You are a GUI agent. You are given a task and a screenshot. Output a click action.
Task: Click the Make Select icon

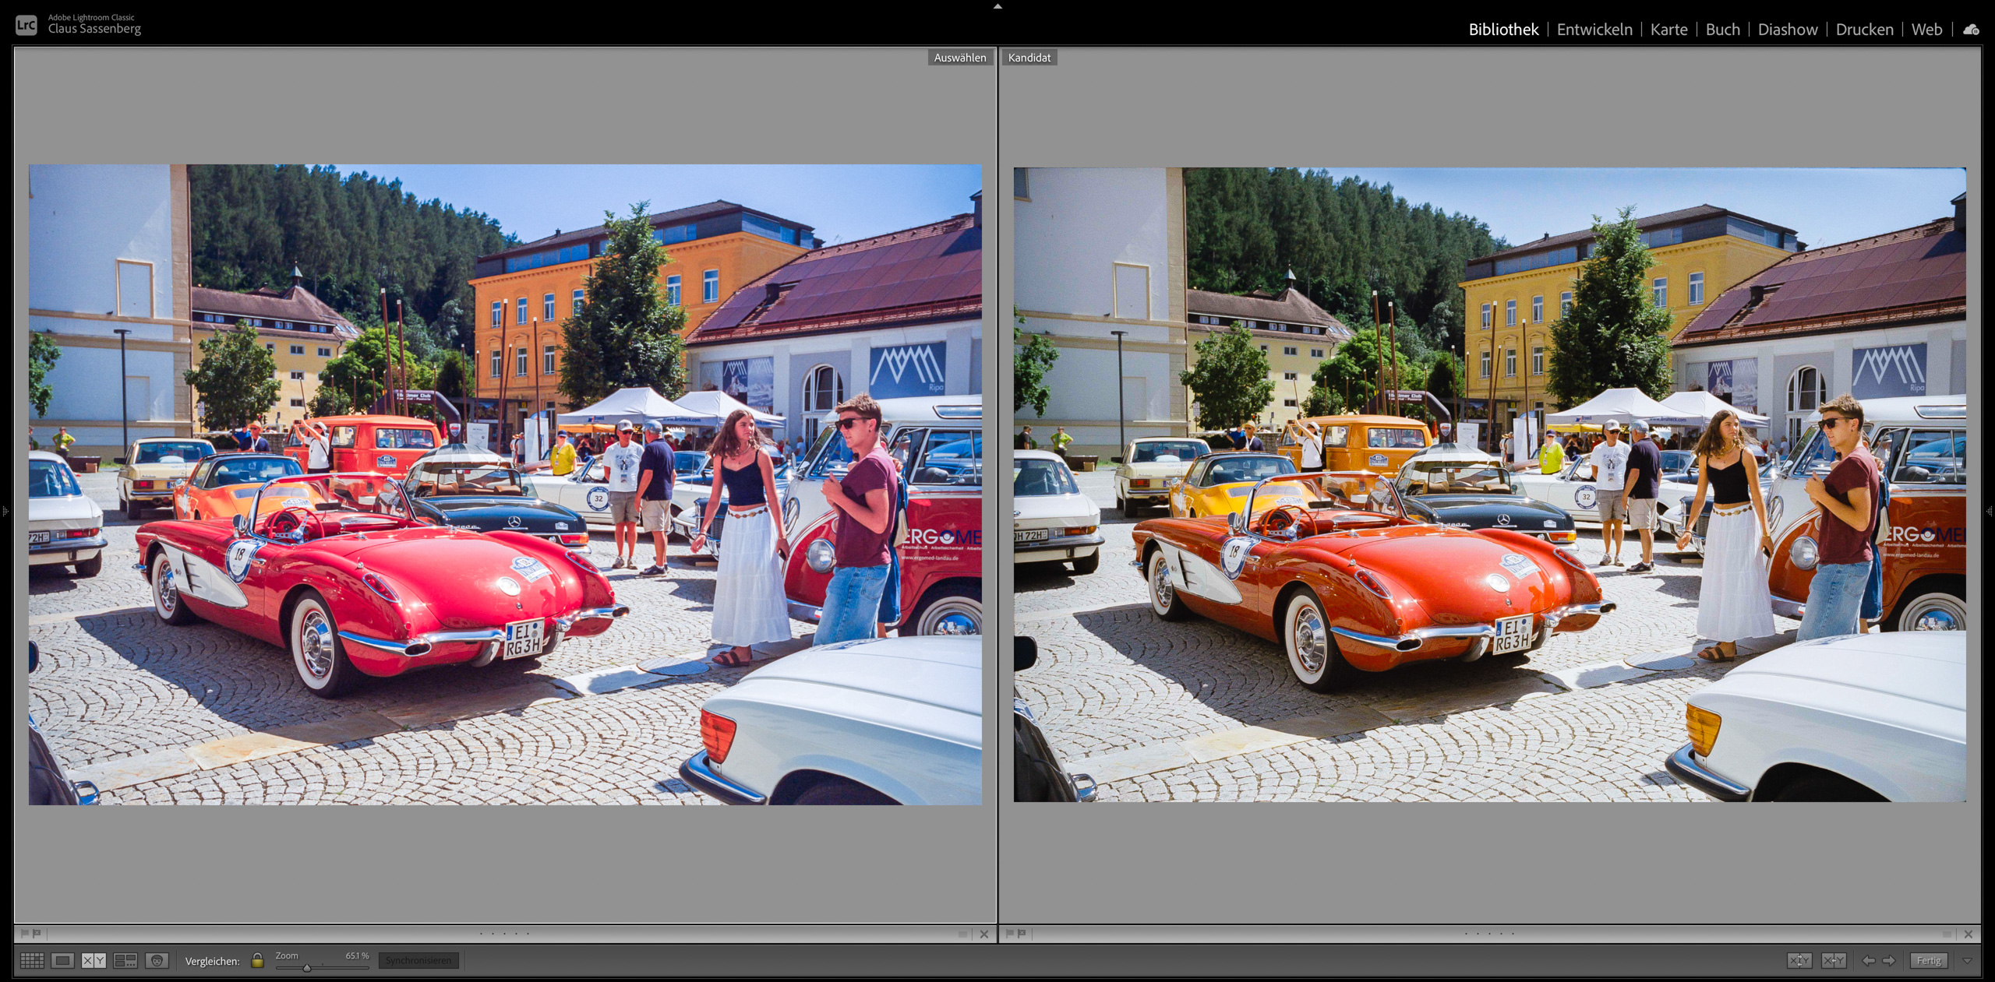coord(1833,960)
